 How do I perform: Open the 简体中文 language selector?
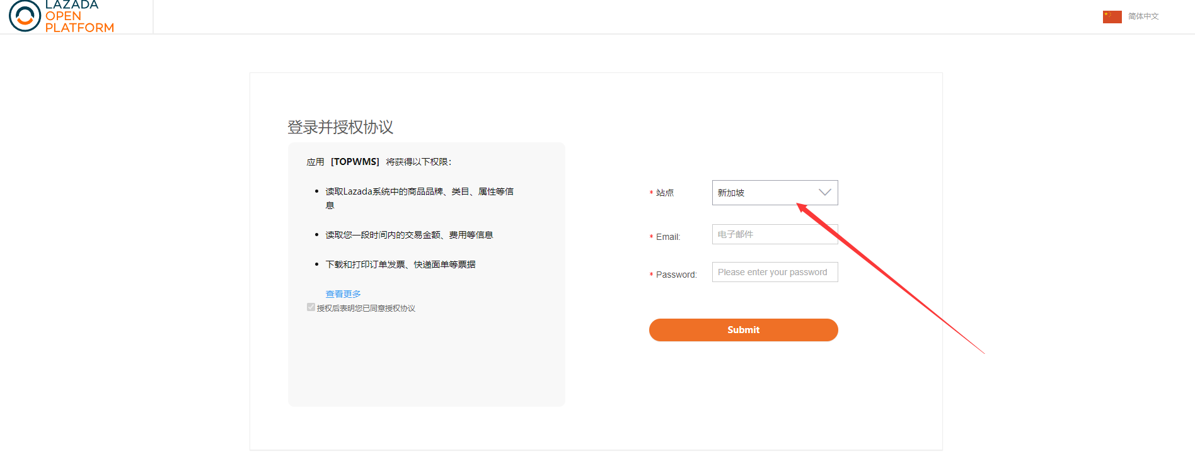pos(1143,16)
